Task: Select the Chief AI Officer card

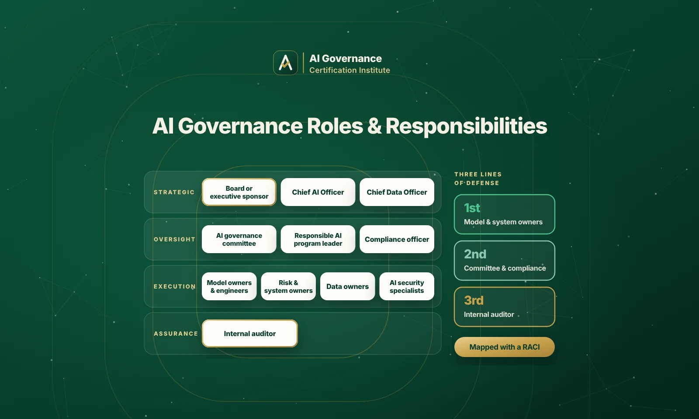Action: (x=318, y=192)
